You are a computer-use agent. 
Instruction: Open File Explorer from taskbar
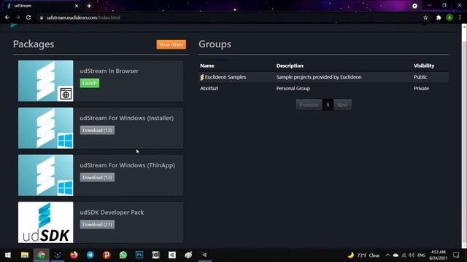pos(25,255)
